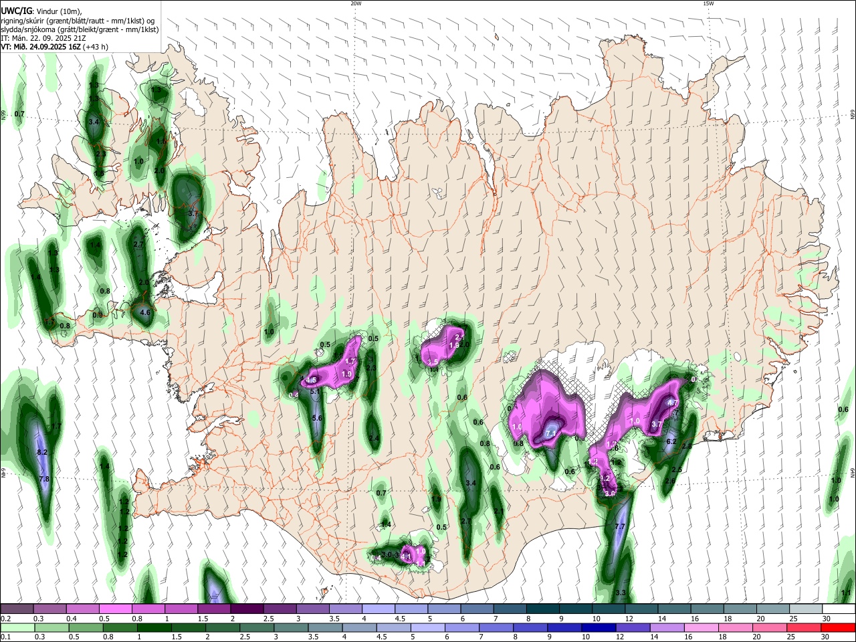
Task: Select the 'Vindur (10m)' header text
Action: tap(58, 11)
